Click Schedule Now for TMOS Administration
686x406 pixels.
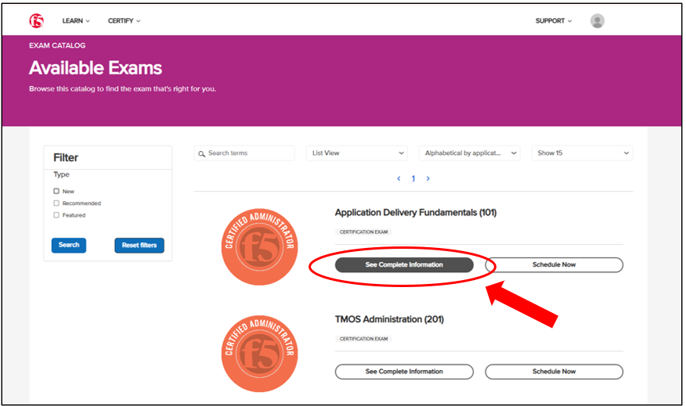554,372
